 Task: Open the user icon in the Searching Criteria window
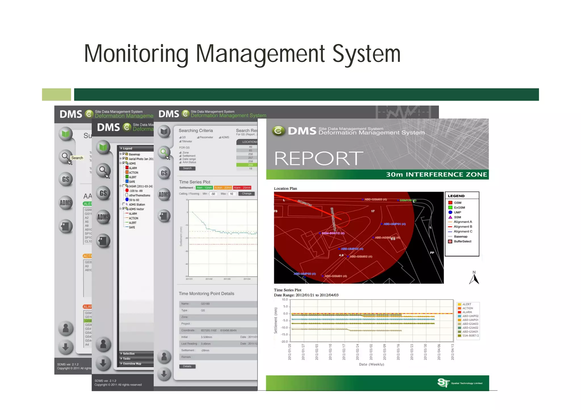point(164,357)
